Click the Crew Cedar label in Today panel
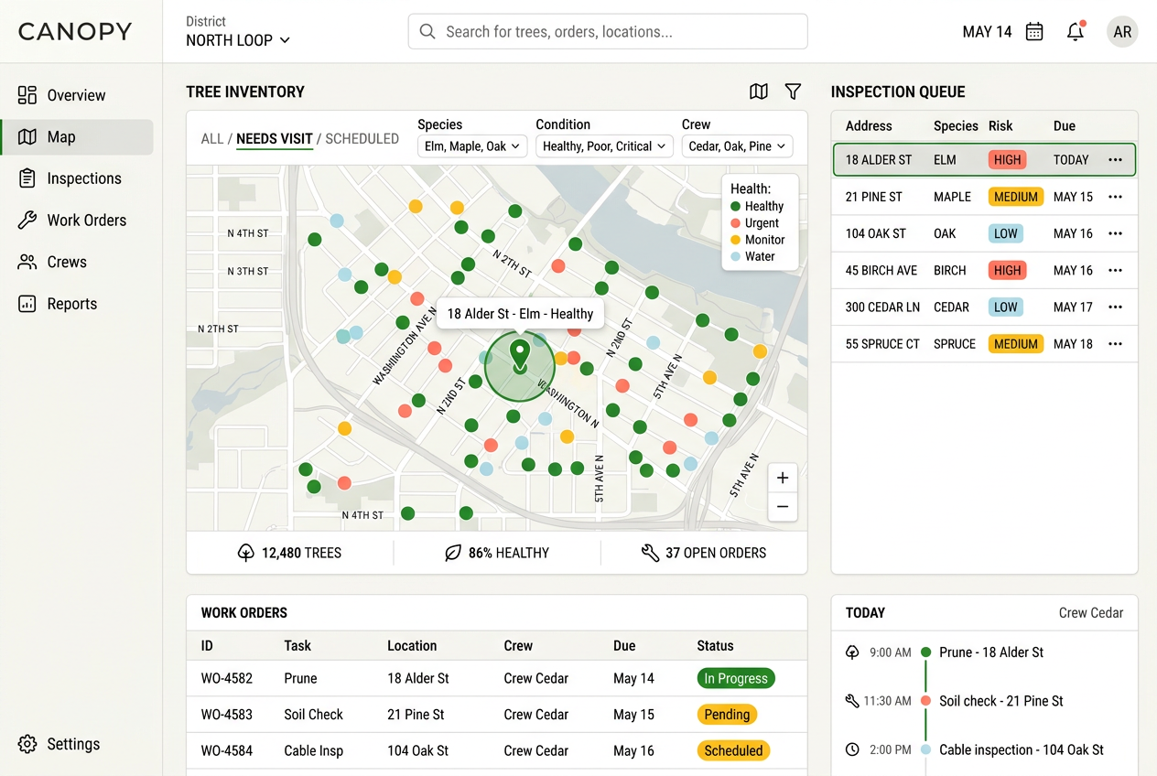 point(1091,613)
